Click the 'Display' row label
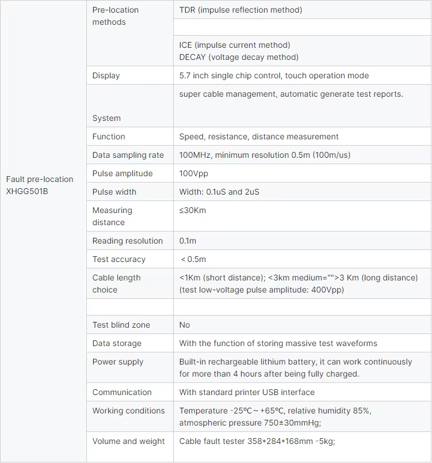Screen dimensions: 432x463 pyautogui.click(x=106, y=75)
